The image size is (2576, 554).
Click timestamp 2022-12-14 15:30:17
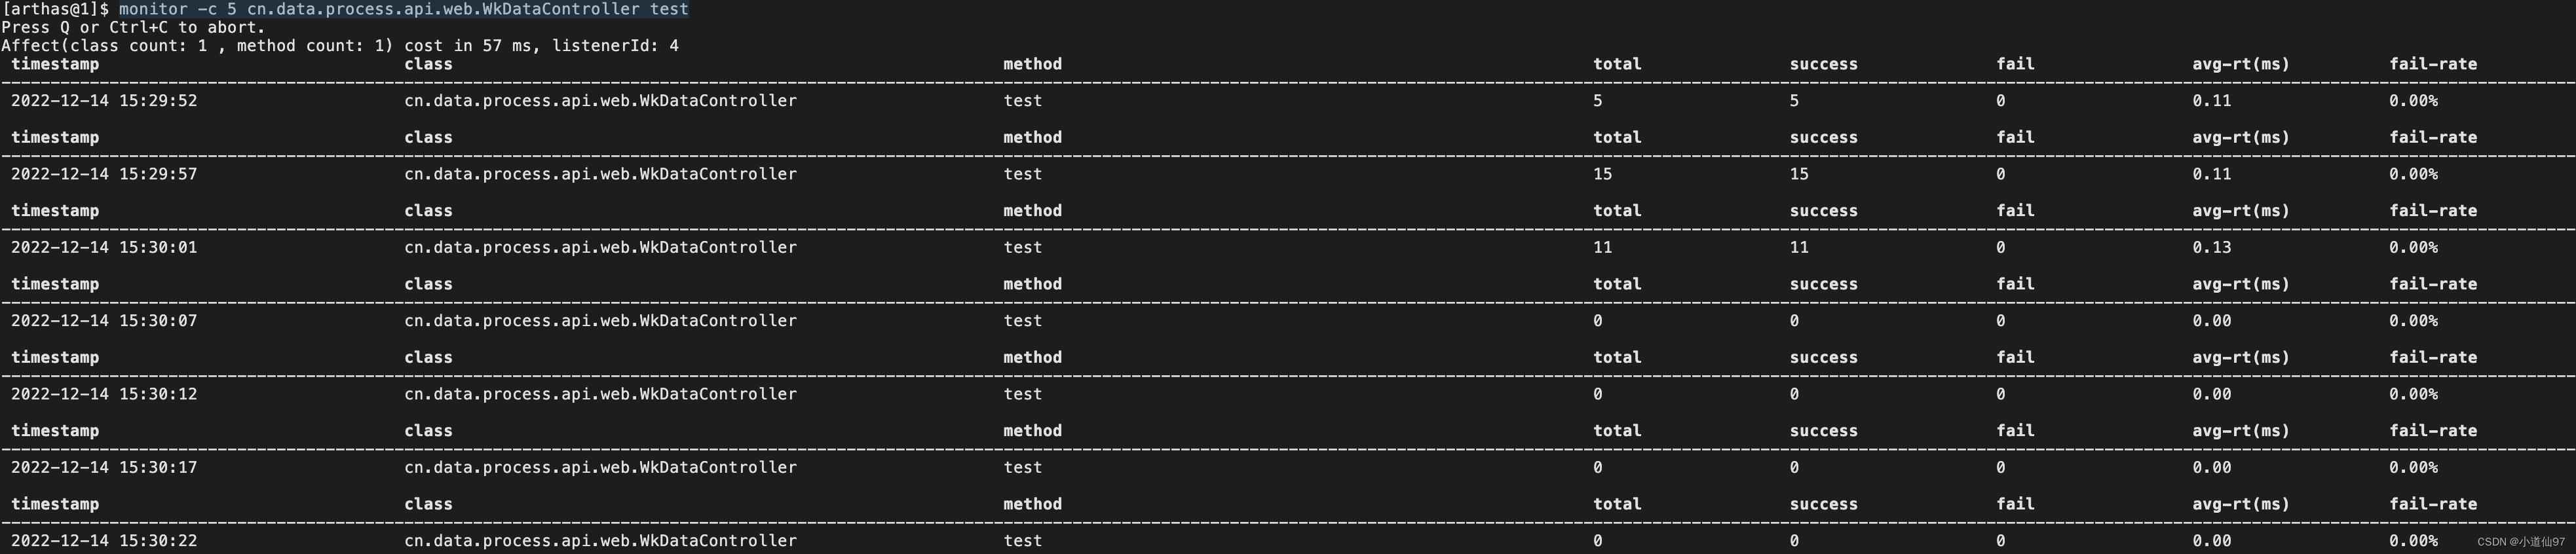coord(104,467)
